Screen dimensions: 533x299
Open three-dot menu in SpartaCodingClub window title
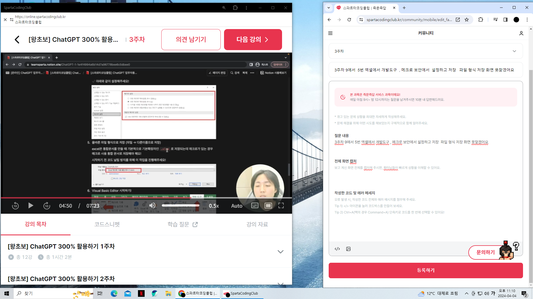pyautogui.click(x=246, y=8)
